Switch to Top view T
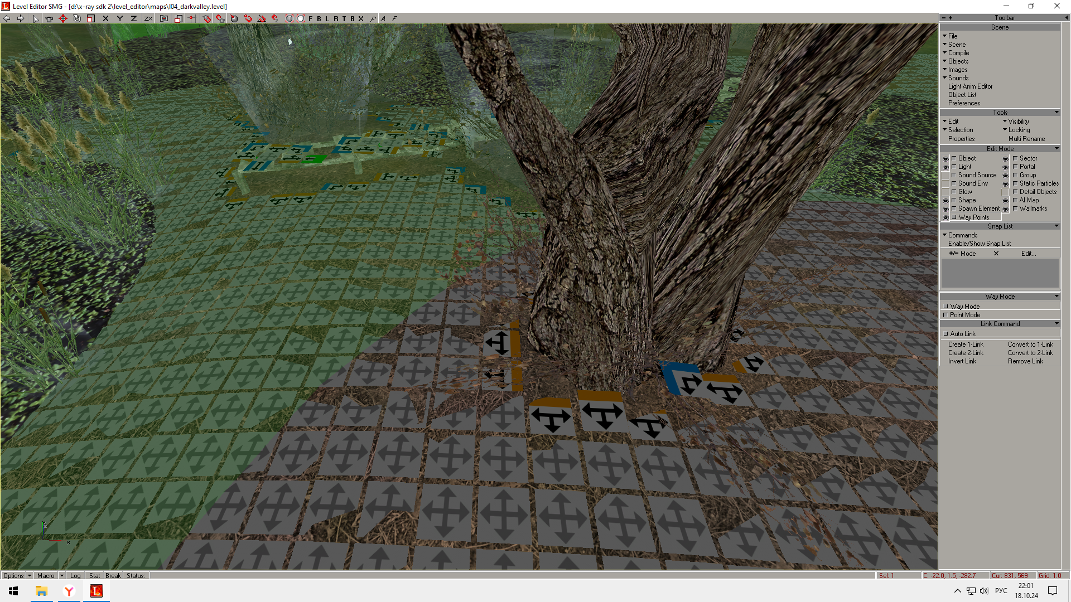The width and height of the screenshot is (1071, 602). point(344,18)
